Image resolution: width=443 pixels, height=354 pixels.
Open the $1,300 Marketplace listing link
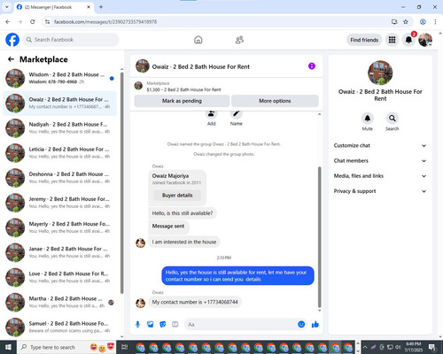click(183, 89)
